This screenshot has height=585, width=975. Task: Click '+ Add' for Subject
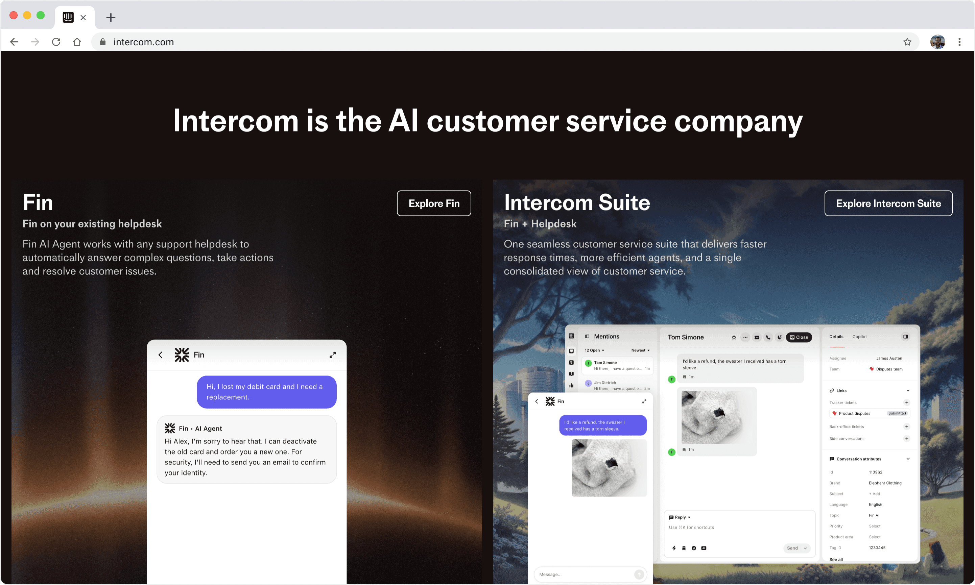pyautogui.click(x=875, y=494)
